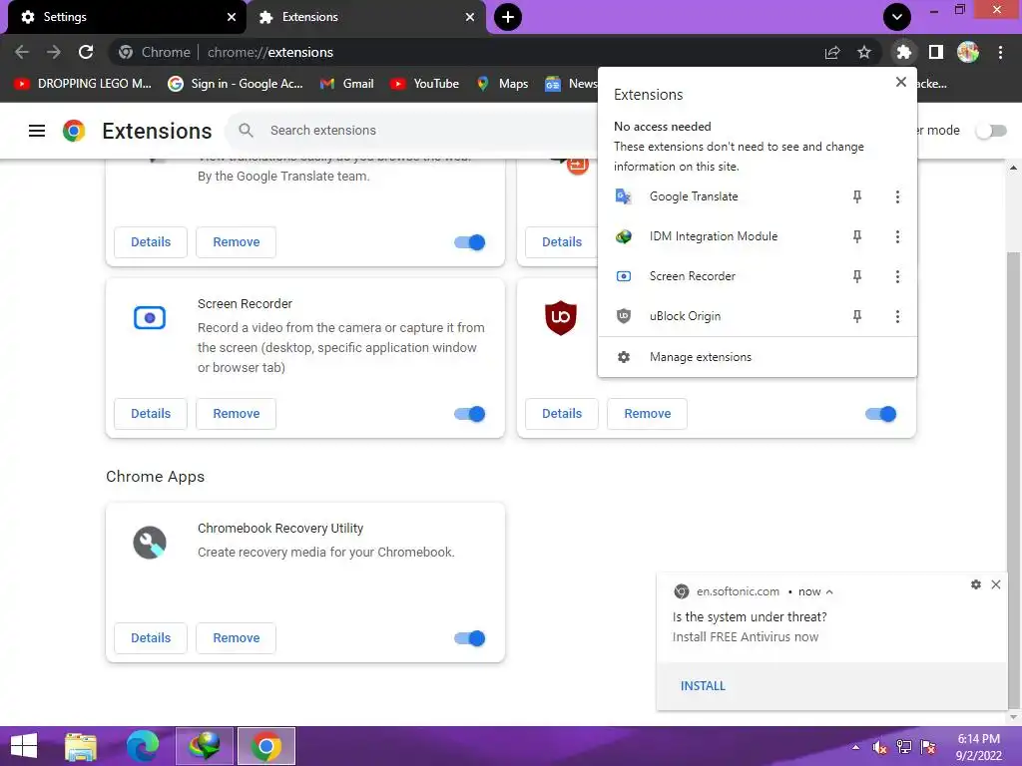Close the Extensions popup panel

901,82
